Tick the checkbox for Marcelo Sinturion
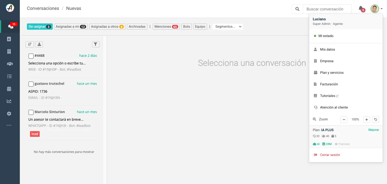The image size is (387, 184). pos(31,112)
